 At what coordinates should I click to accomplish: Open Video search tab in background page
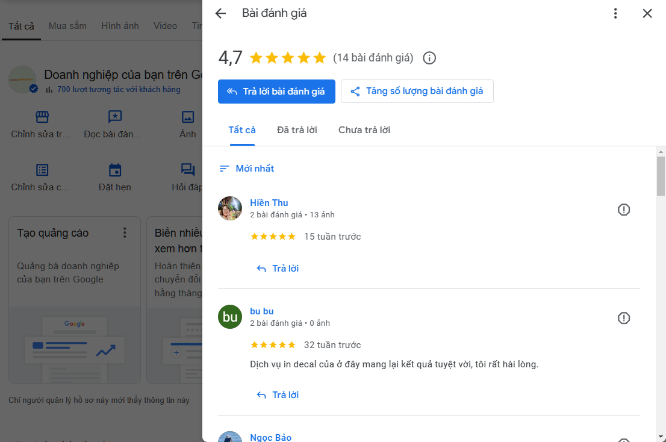coord(165,26)
